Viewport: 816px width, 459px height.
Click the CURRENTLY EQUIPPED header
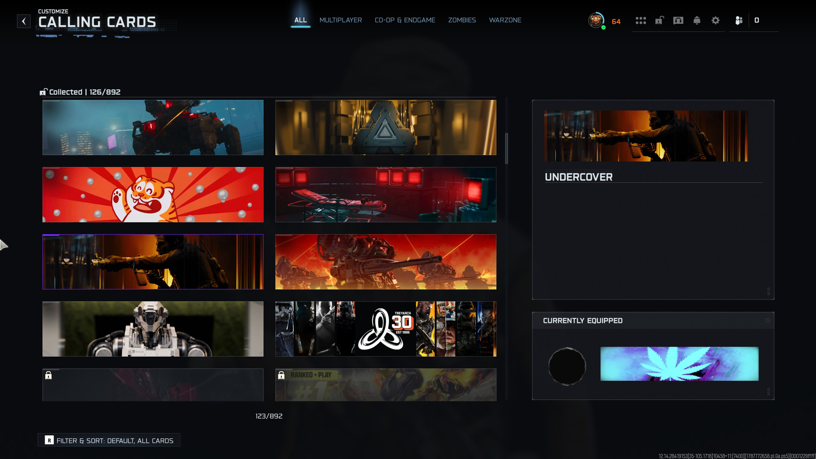click(x=583, y=321)
